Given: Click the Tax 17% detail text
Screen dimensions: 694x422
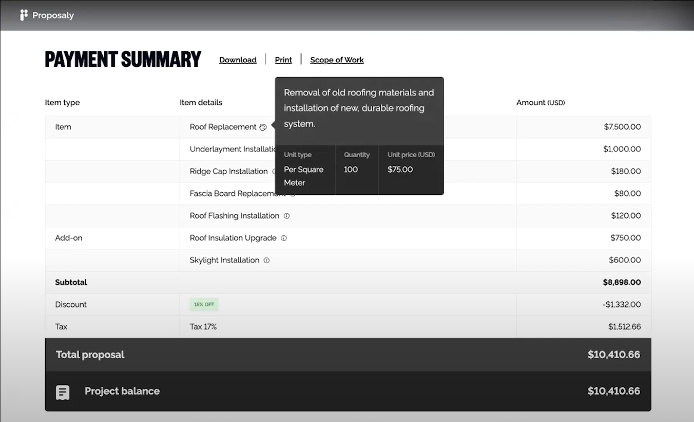Looking at the screenshot, I should pyautogui.click(x=203, y=326).
